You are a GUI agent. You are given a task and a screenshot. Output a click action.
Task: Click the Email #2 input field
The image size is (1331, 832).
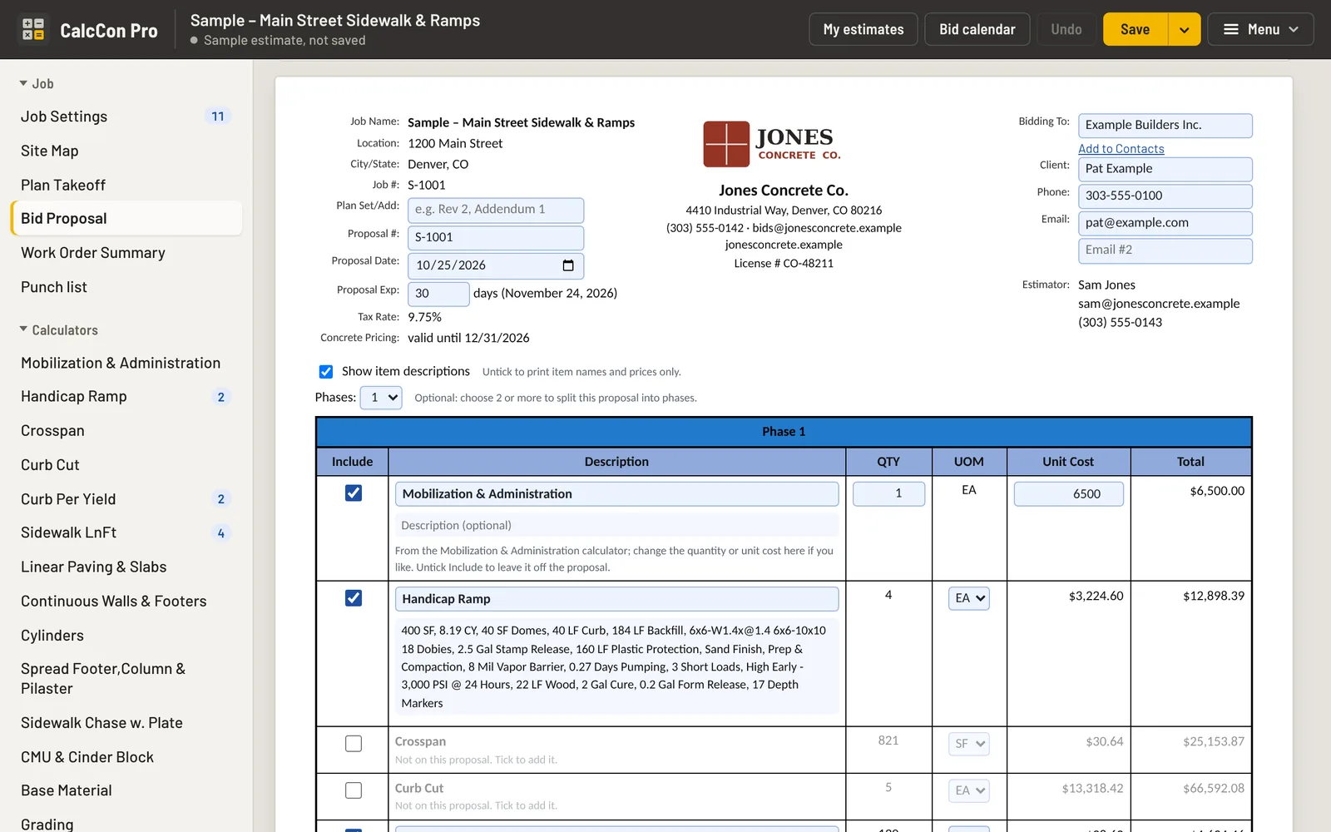(x=1165, y=250)
